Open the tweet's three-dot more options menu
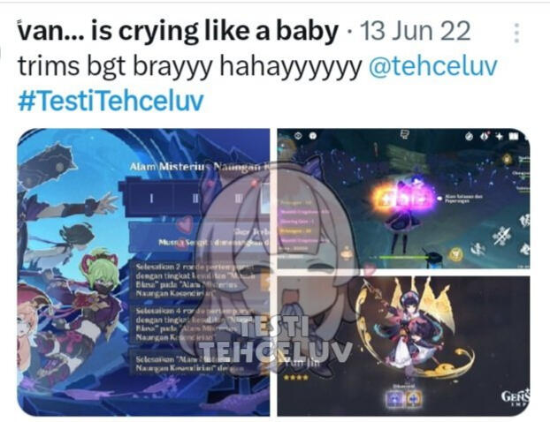Viewport: 550px width, 422px height. coord(516,33)
